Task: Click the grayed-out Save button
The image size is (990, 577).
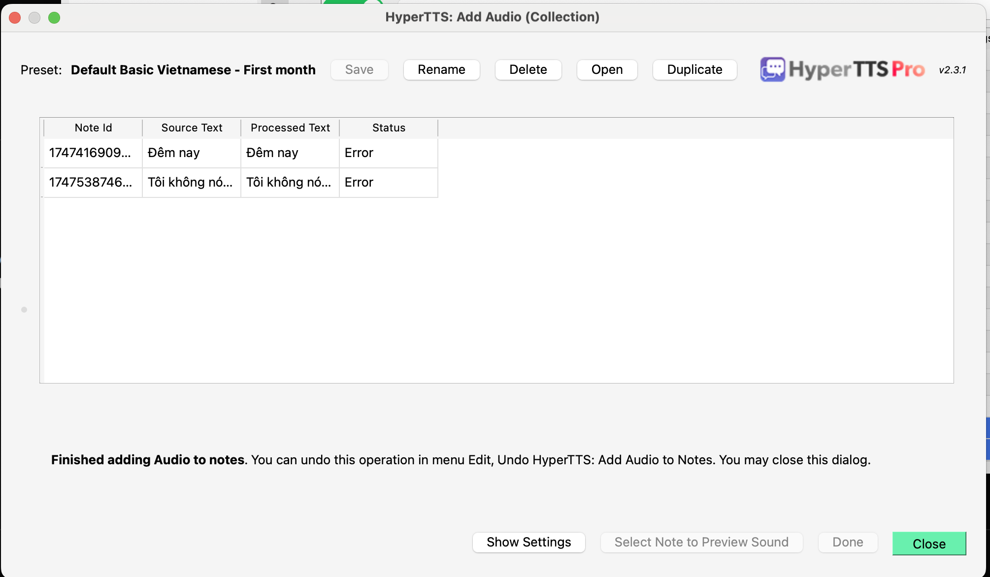Action: 359,69
